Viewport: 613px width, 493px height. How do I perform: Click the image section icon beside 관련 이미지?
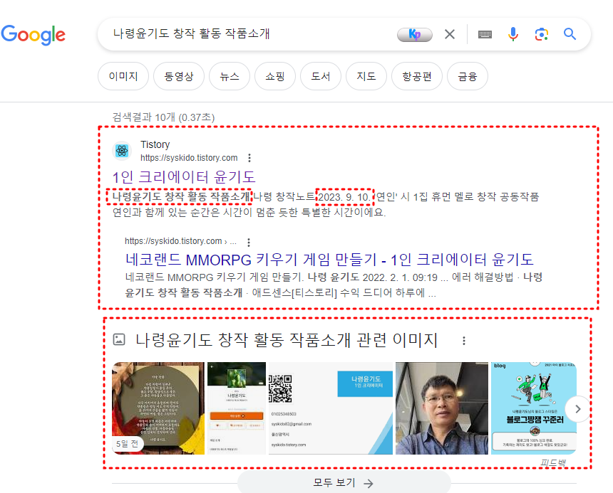point(119,339)
